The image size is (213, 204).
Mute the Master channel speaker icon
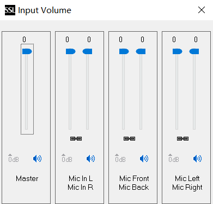point(37,159)
